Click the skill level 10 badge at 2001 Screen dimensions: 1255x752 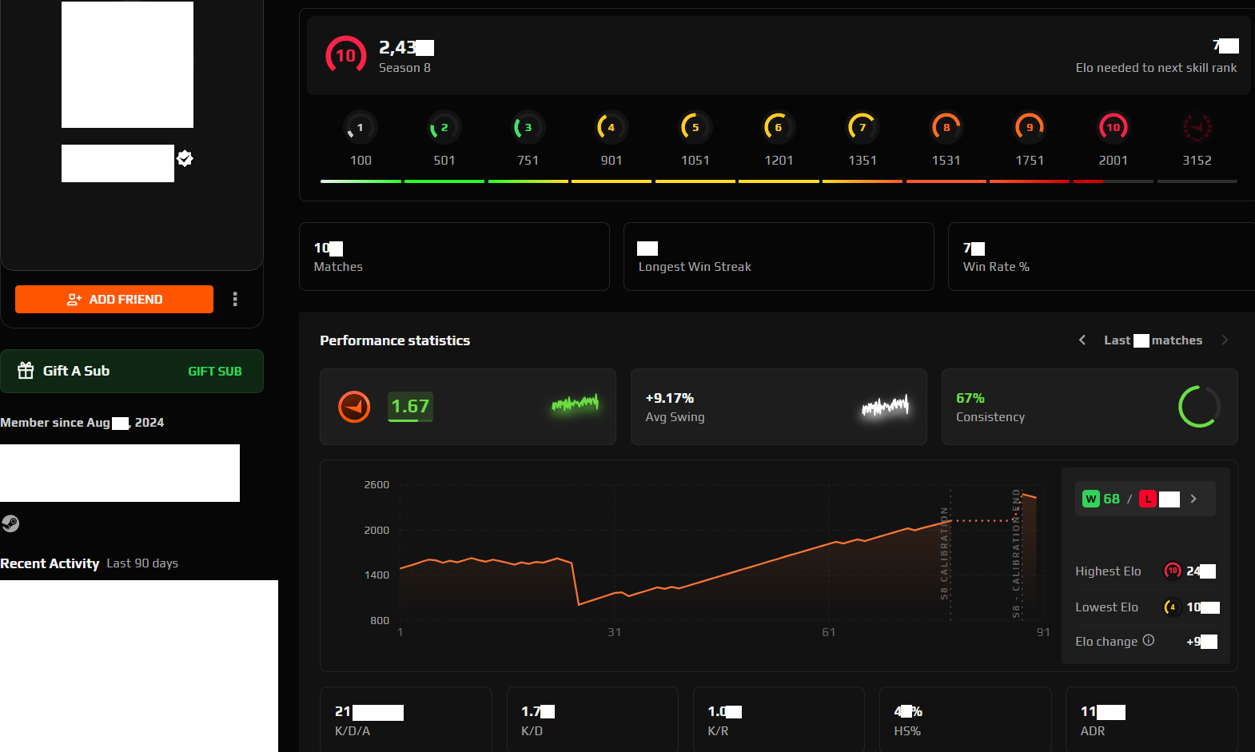coord(1113,127)
